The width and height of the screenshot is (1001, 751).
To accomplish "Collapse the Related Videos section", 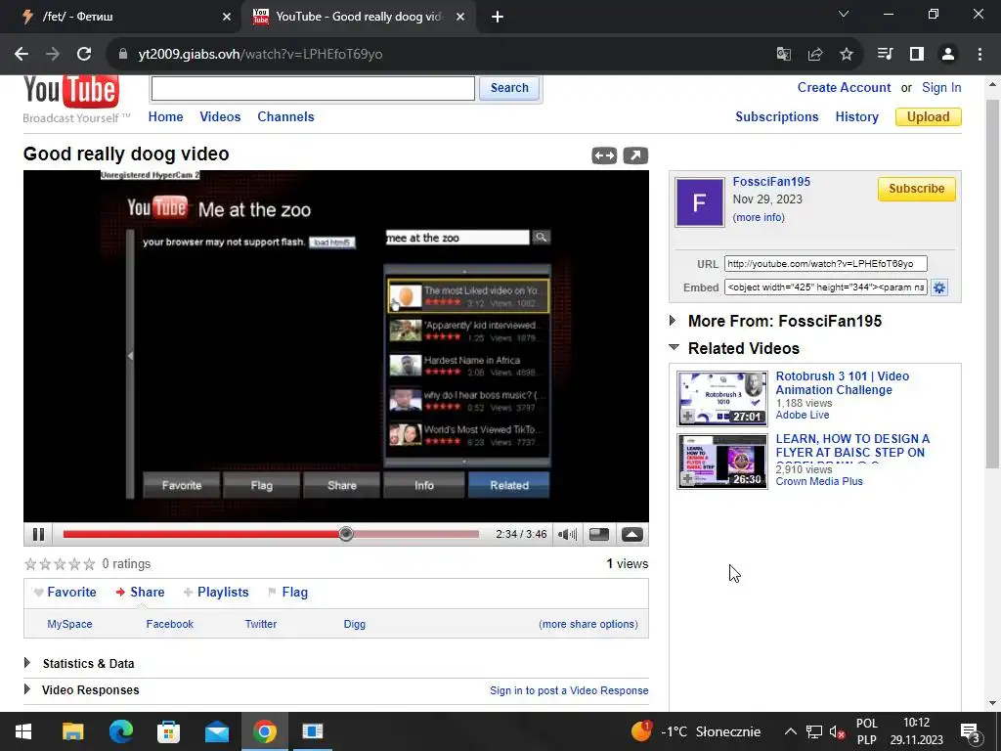I will 674,347.
